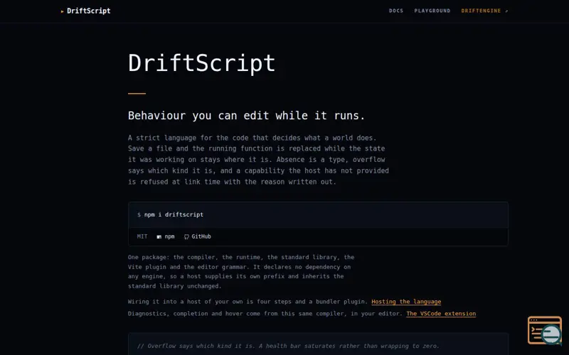Image resolution: width=569 pixels, height=355 pixels.
Task: Click the 'One package: the compiler' paragraph
Action: click(241, 271)
